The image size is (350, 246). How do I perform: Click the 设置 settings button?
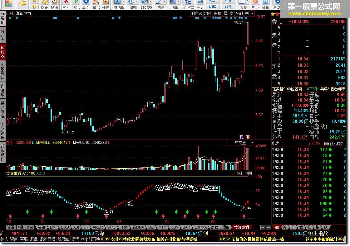(x=11, y=227)
